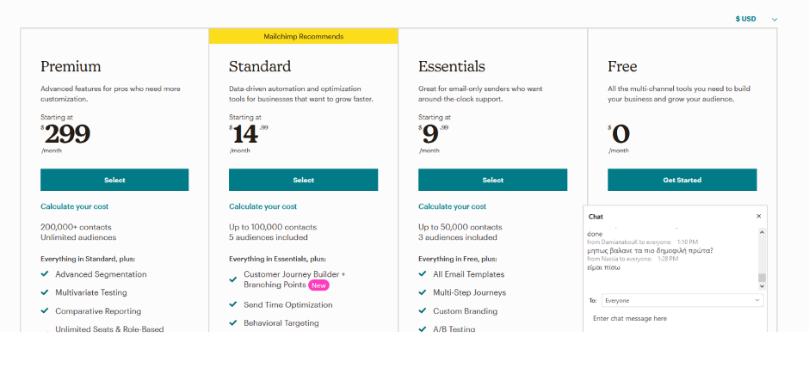Click the checkmark beside All Email Templates
Viewport: 809px width, 368px height.
pos(423,274)
